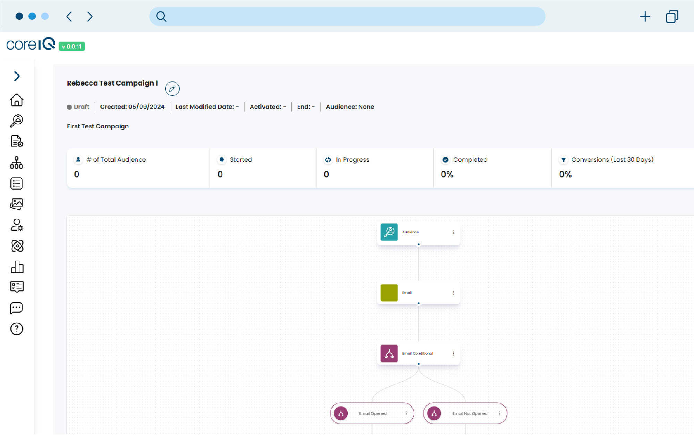Image resolution: width=694 pixels, height=436 pixels.
Task: Go back using browser back arrow
Action: [69, 16]
